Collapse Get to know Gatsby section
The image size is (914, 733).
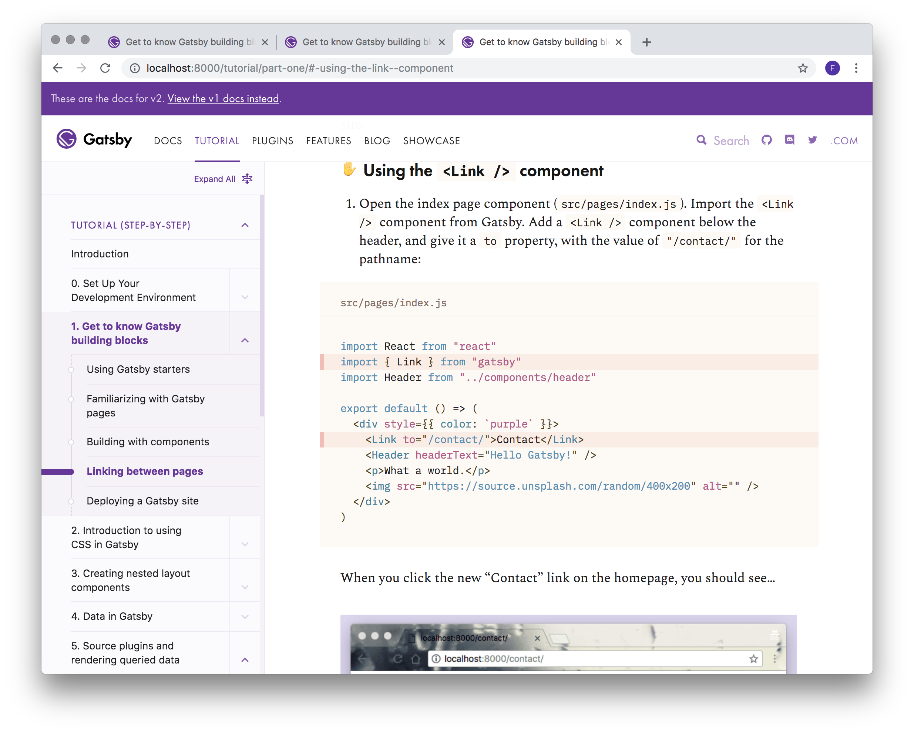point(245,340)
